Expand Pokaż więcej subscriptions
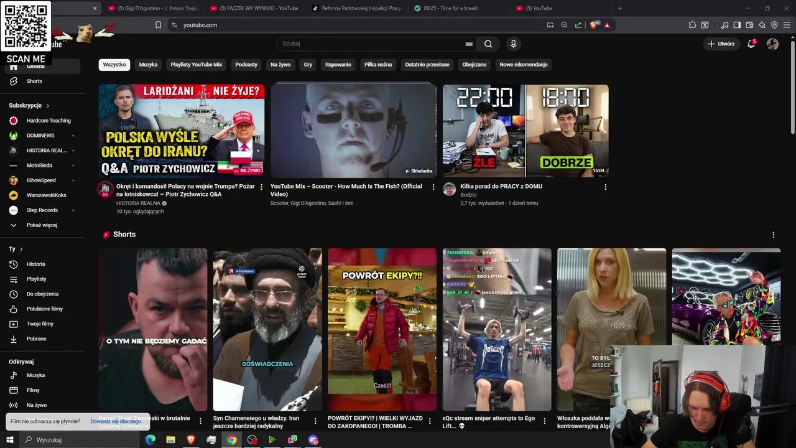 (40, 225)
